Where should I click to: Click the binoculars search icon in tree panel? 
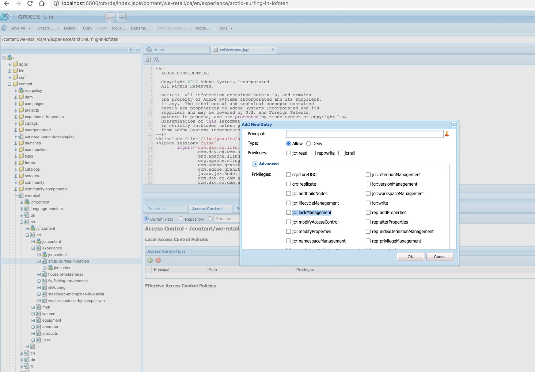point(130,50)
